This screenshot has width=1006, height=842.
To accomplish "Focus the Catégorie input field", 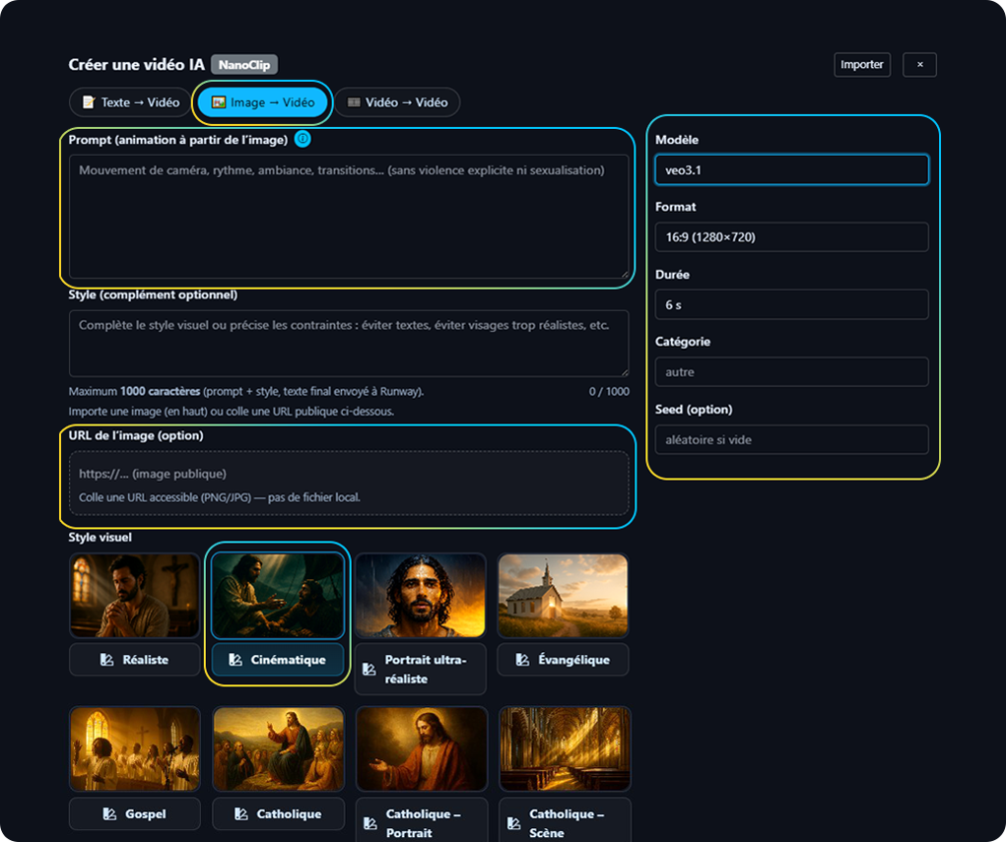I will click(x=791, y=372).
